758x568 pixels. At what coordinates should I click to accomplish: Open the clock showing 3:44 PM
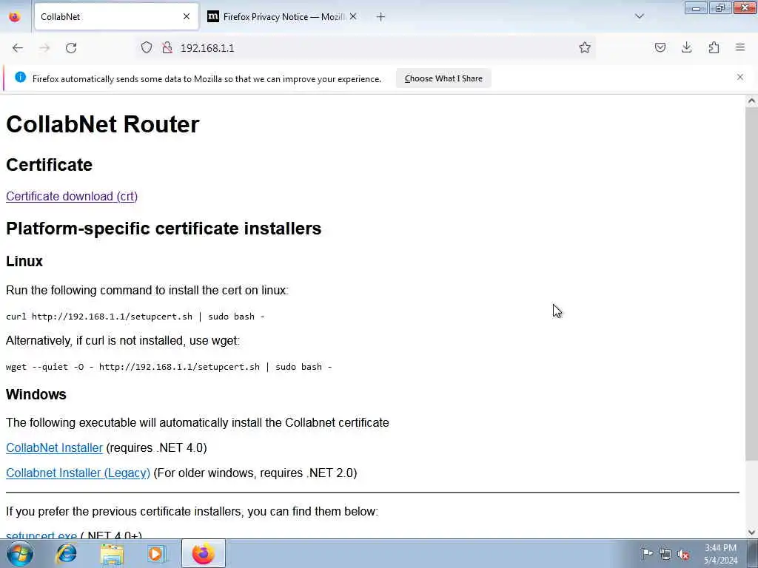point(720,554)
